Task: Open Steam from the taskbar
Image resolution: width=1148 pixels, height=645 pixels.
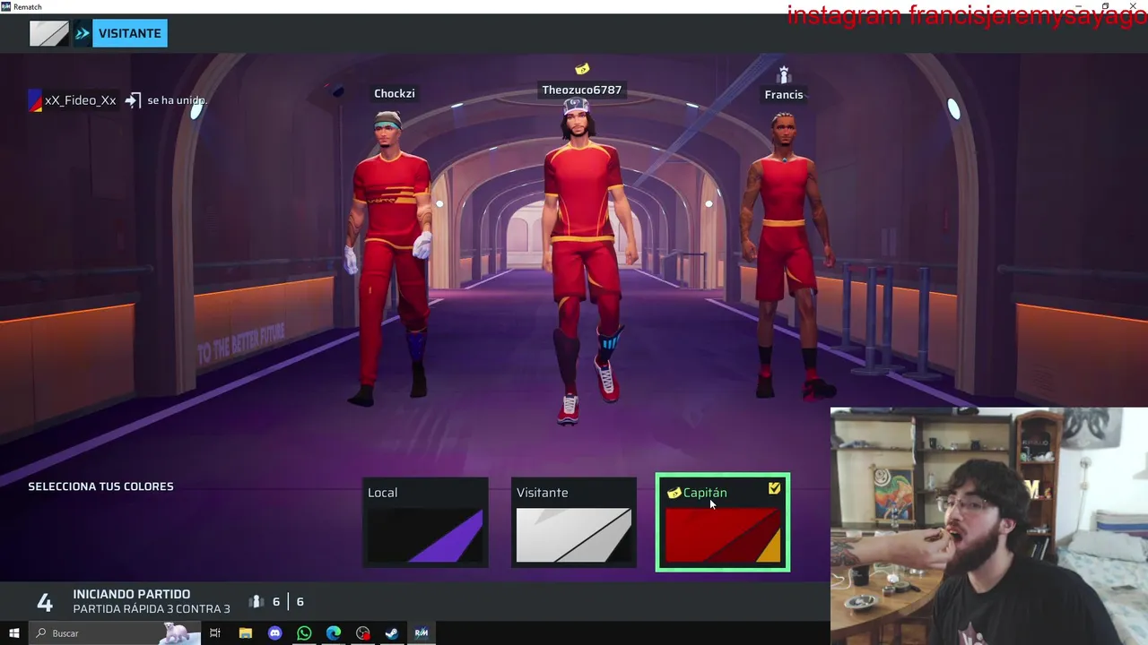Action: click(x=392, y=633)
